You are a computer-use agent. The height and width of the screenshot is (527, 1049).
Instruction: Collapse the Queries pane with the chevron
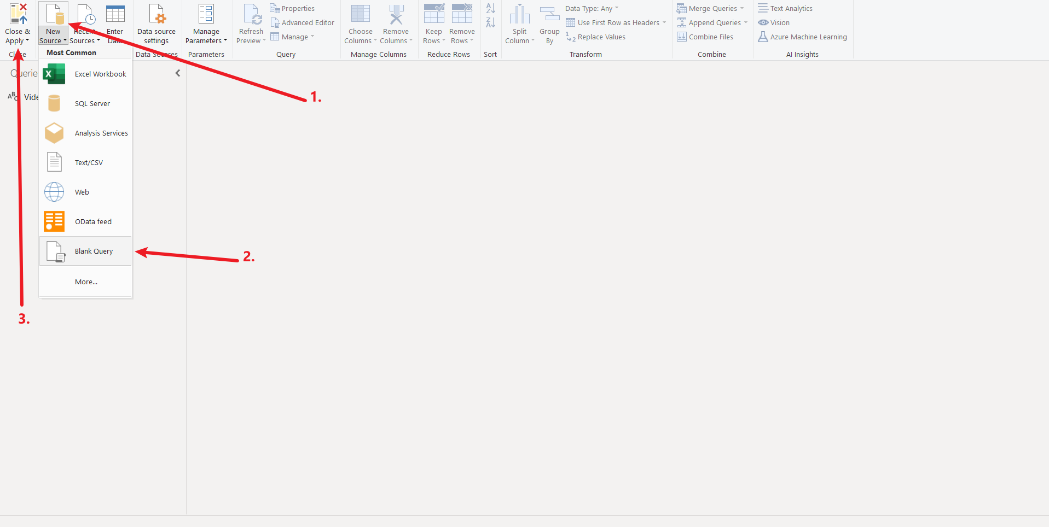177,73
